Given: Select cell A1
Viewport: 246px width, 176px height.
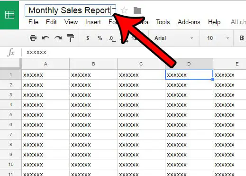Looking at the screenshot, I should (x=46, y=74).
